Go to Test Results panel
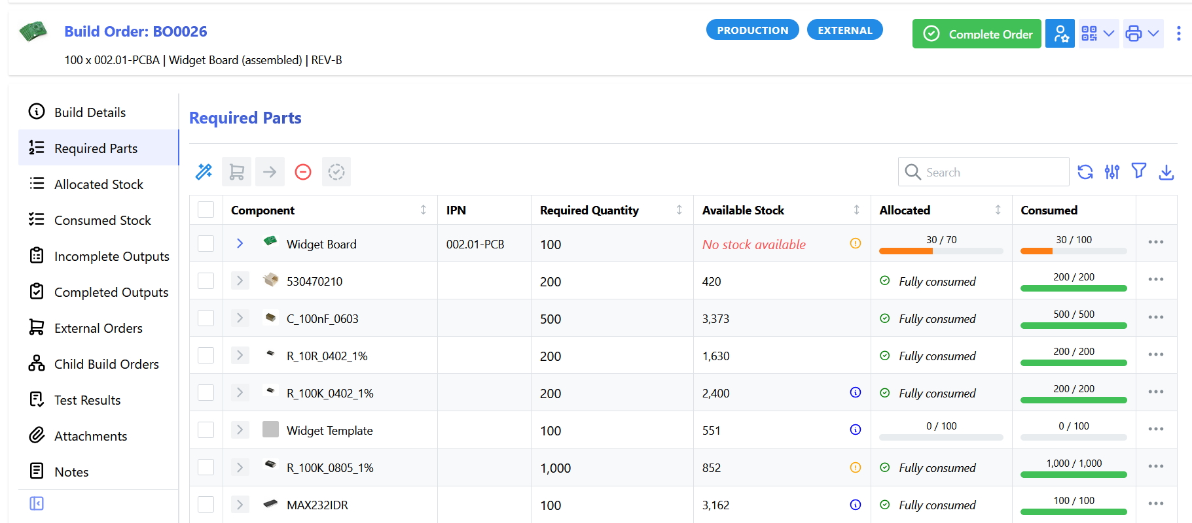Screen dimensions: 1192x523 pyautogui.click(x=87, y=400)
